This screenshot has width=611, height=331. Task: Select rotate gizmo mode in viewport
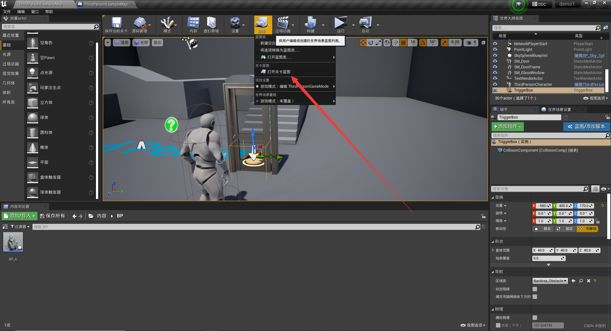tap(371, 43)
